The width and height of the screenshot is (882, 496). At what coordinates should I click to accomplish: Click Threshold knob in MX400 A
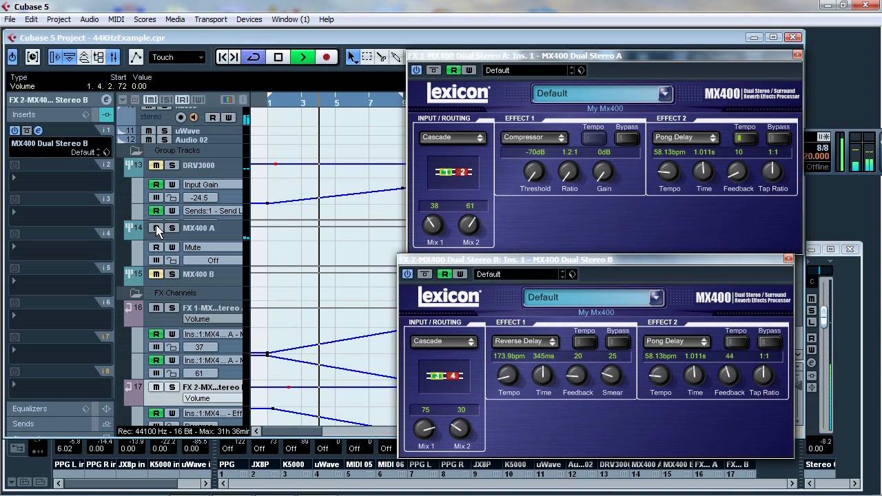click(x=533, y=172)
